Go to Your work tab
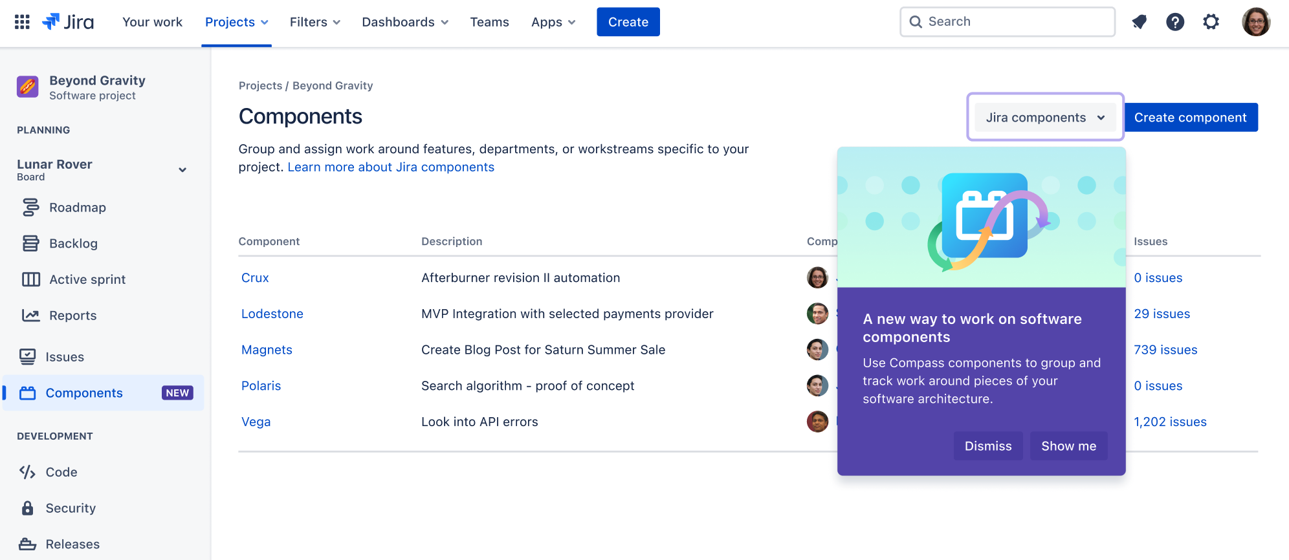Screen dimensions: 1289x560 [x=153, y=22]
